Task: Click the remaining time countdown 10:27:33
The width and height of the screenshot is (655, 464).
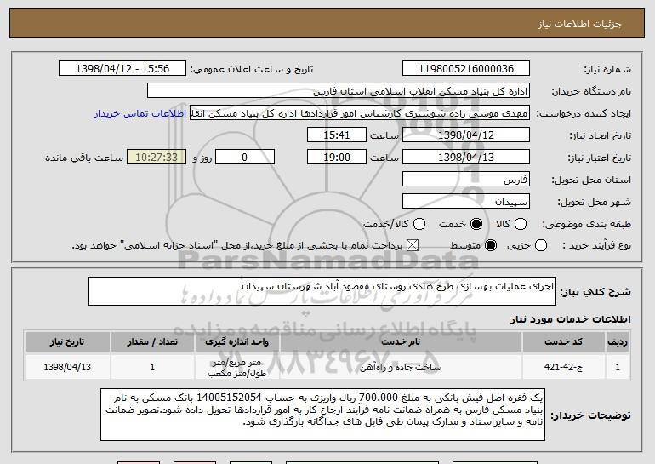Action: (x=157, y=158)
